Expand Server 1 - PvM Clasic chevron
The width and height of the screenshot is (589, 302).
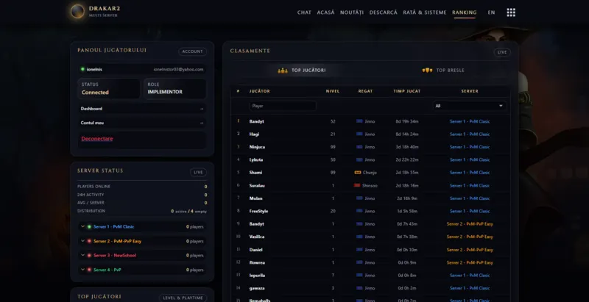[82, 227]
